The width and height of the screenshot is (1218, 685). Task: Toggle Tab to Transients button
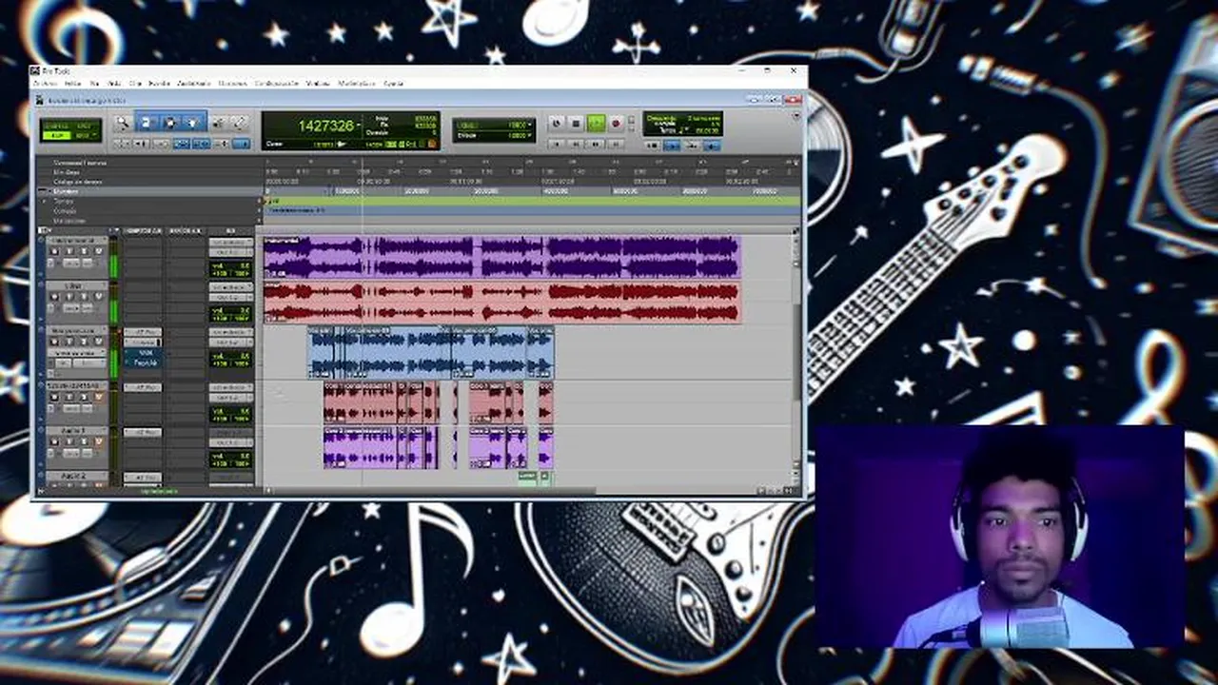click(x=141, y=143)
